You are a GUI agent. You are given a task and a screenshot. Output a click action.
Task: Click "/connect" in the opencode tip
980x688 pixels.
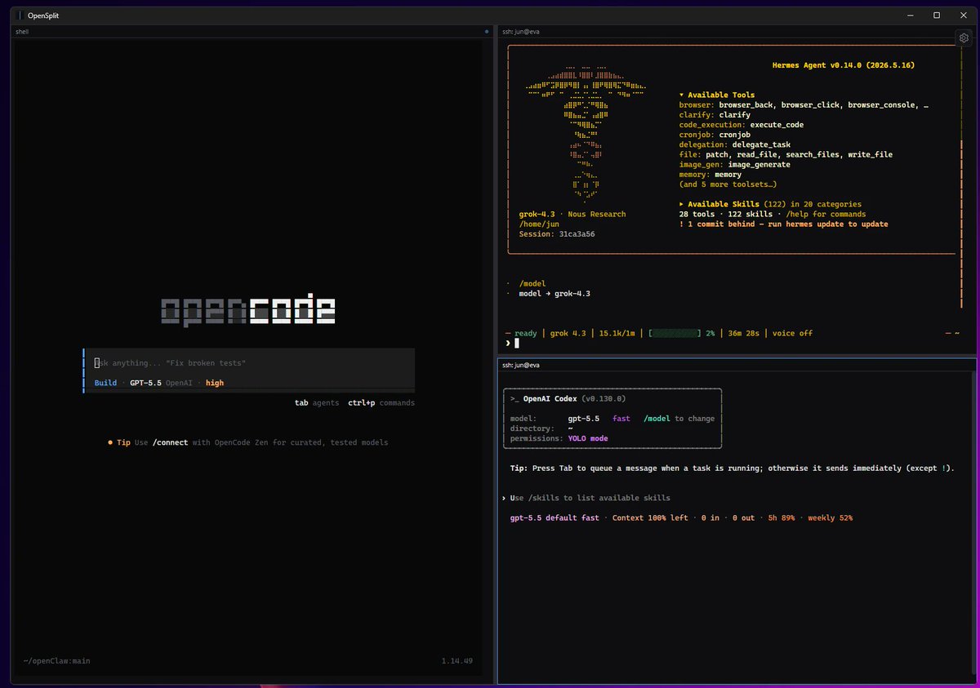coord(170,442)
